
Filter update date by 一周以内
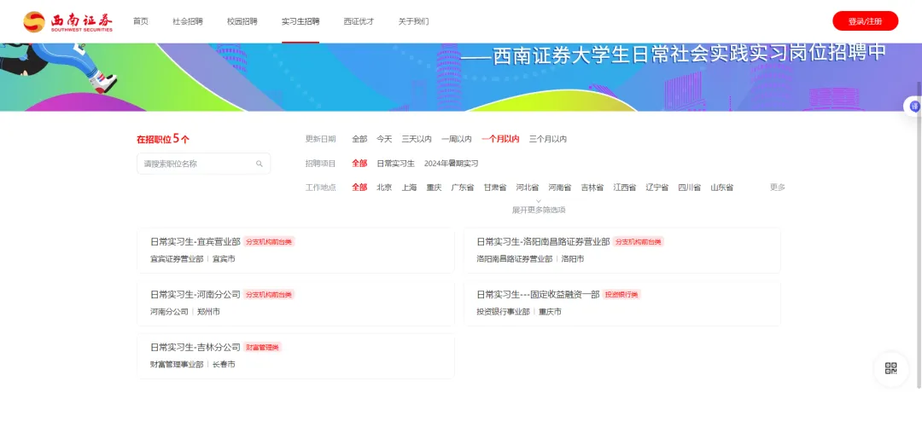pyautogui.click(x=457, y=139)
